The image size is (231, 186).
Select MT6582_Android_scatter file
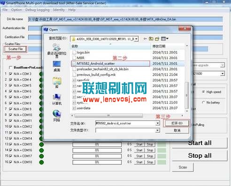[110, 63]
